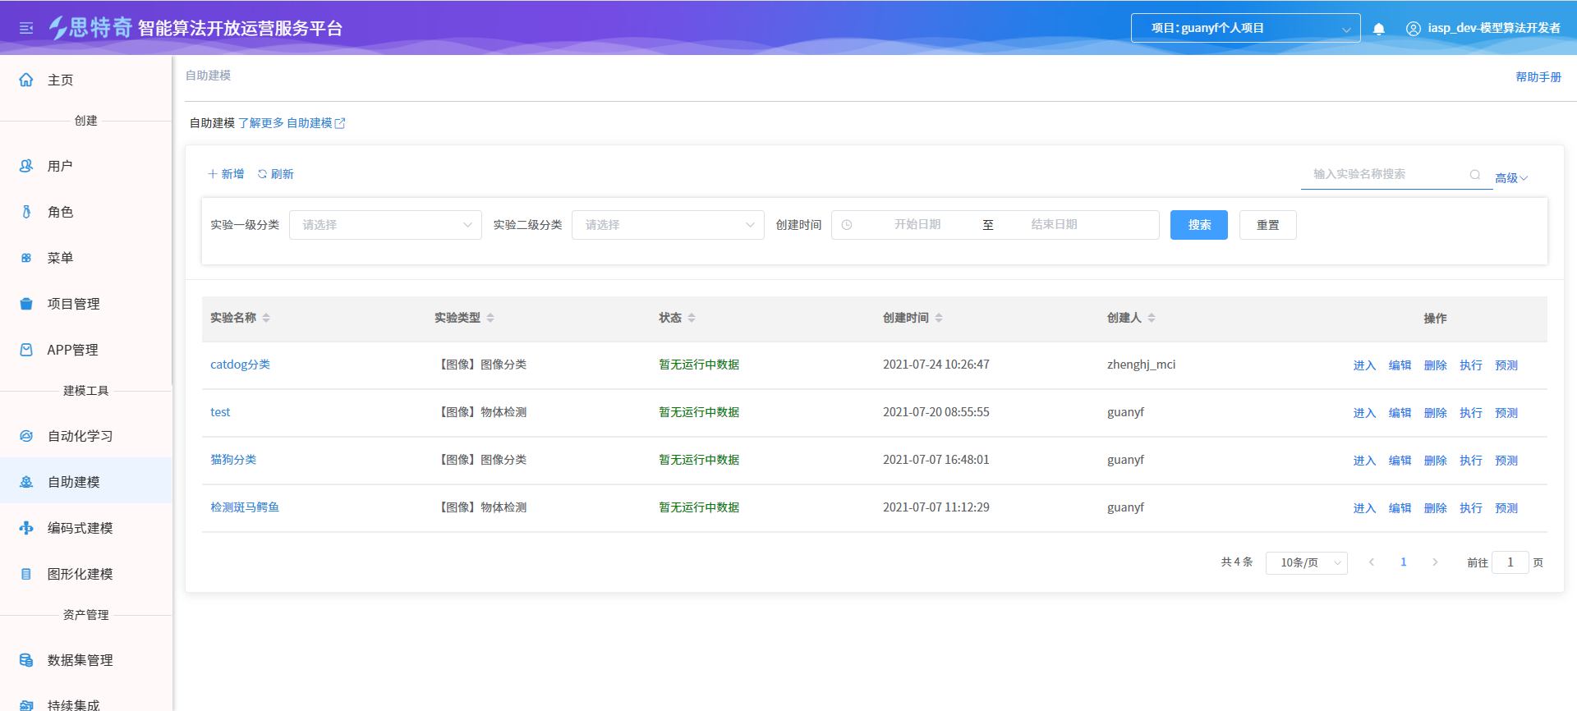Click status 暂无运行中数据 in test row
Screen dimensions: 1577x711
(699, 412)
